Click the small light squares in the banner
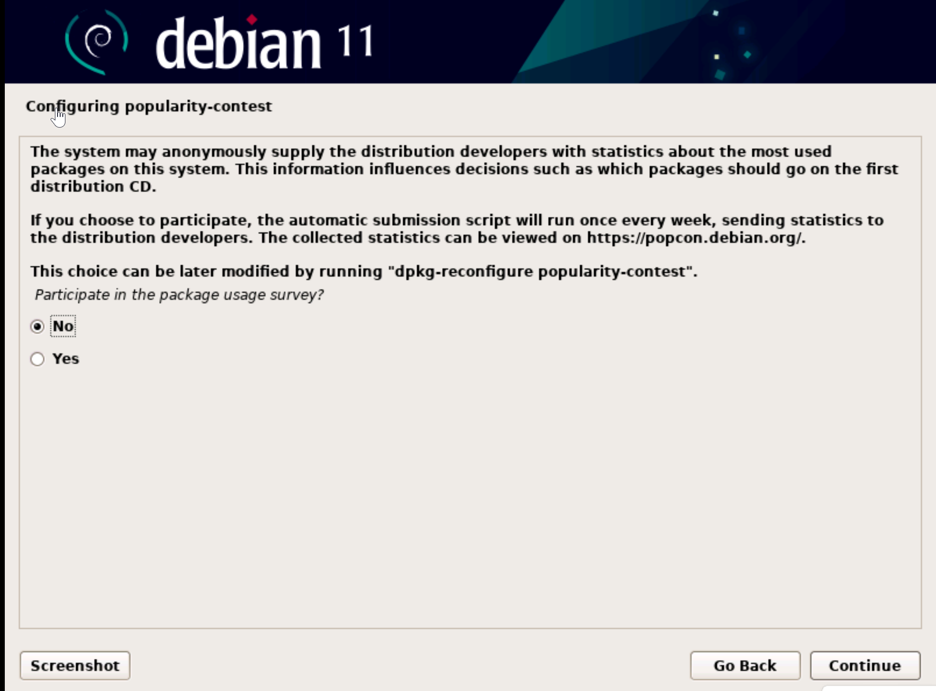This screenshot has height=691, width=936. (716, 35)
